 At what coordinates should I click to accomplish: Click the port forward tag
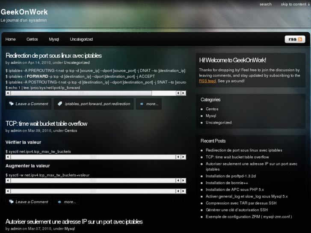91,104
